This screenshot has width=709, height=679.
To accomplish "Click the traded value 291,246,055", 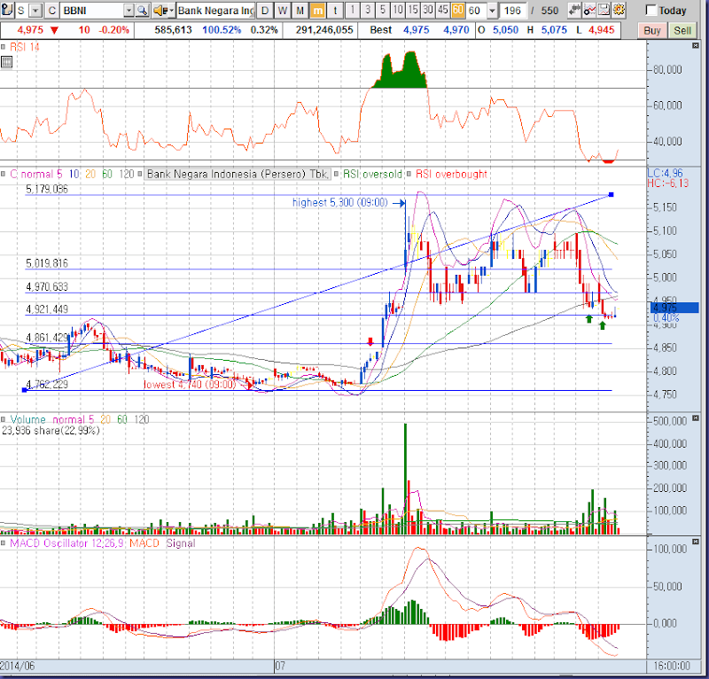I will pos(324,30).
